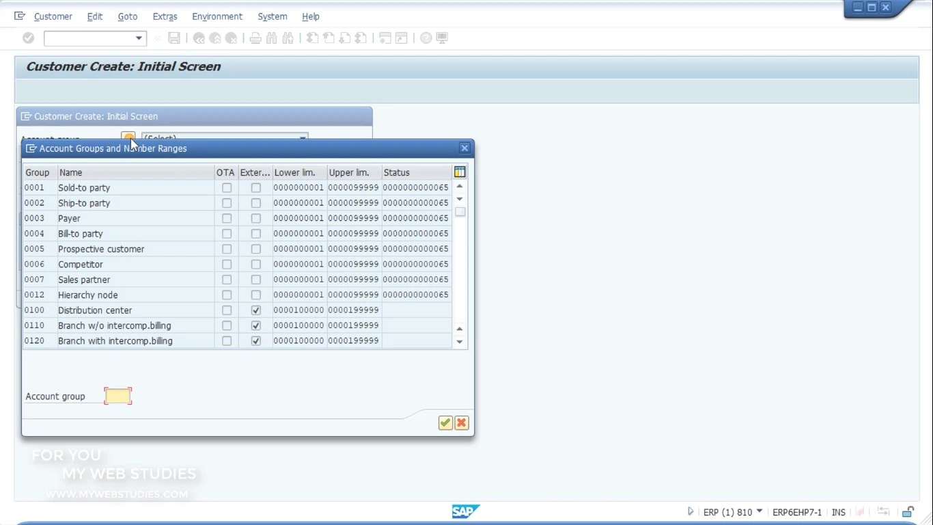Open the System menu
933x525 pixels.
(273, 16)
